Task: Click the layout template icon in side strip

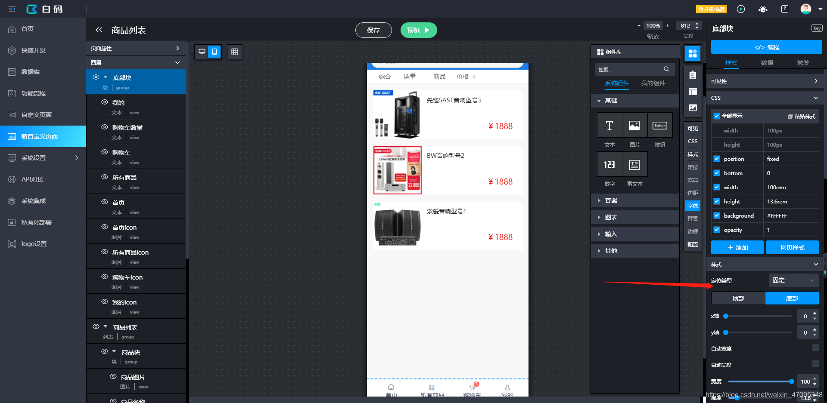Action: click(x=693, y=91)
